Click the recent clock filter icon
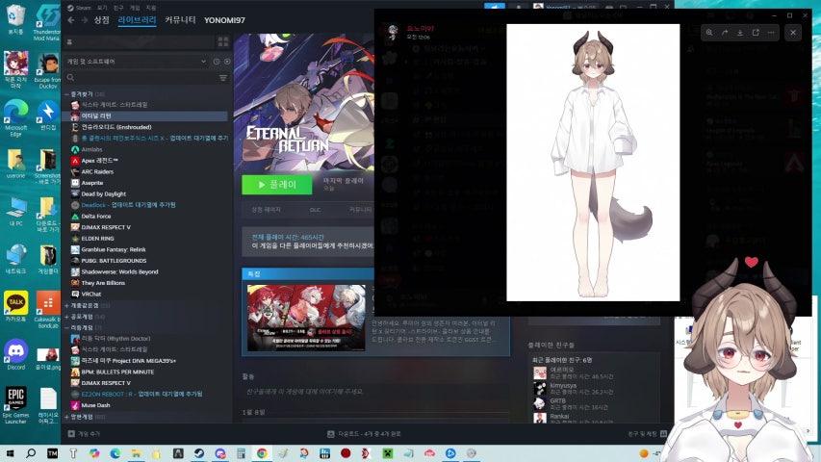The width and height of the screenshot is (821, 462). (x=217, y=62)
